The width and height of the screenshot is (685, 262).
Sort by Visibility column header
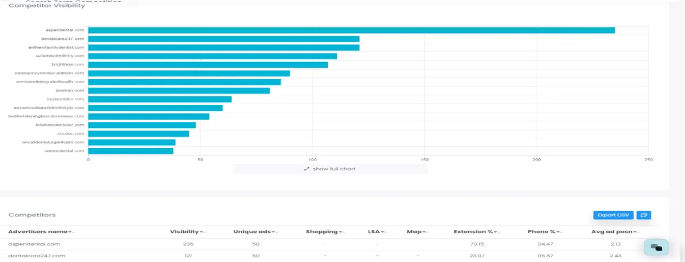[187, 232]
